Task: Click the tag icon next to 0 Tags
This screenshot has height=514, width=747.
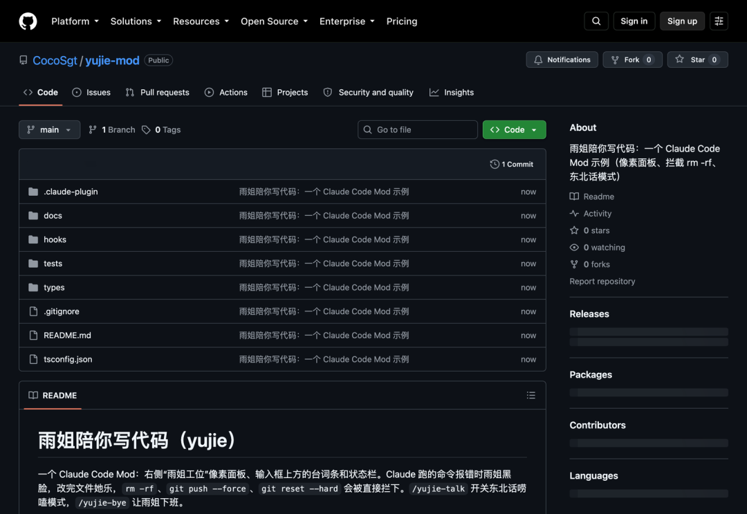Action: point(146,129)
